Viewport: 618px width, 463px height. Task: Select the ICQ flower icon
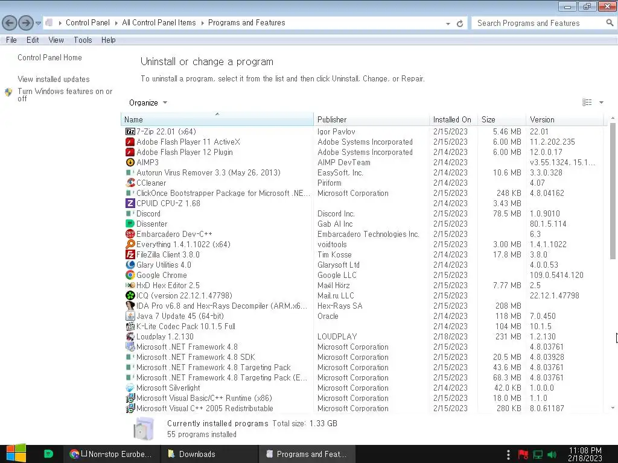click(130, 295)
